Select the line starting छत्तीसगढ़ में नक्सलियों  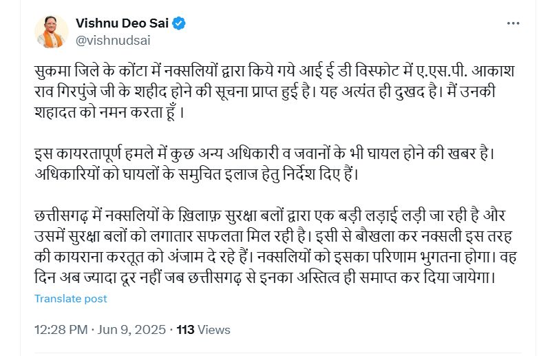pyautogui.click(x=270, y=216)
